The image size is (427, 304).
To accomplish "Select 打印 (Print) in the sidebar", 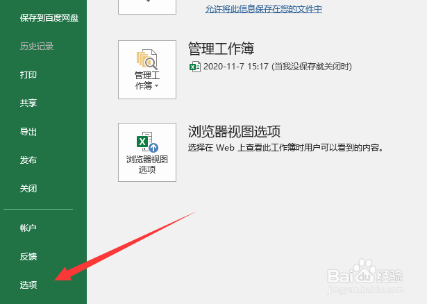I will (x=28, y=74).
